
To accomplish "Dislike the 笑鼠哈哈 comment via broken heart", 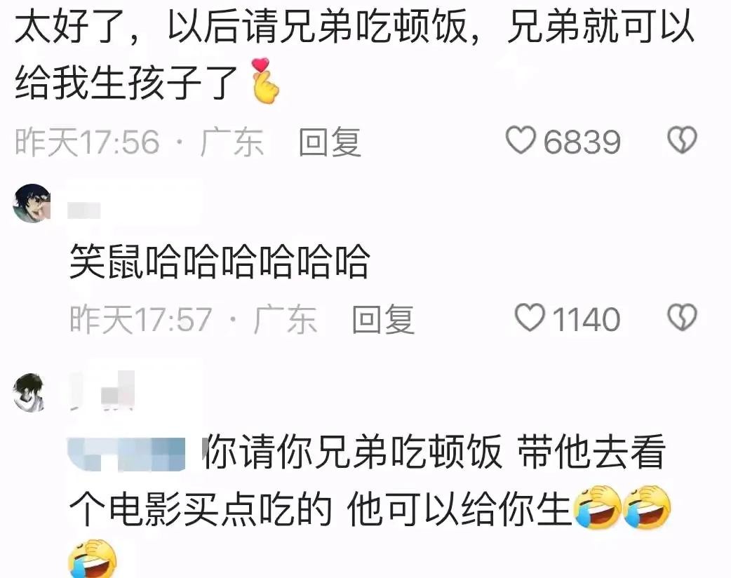I will tap(682, 318).
